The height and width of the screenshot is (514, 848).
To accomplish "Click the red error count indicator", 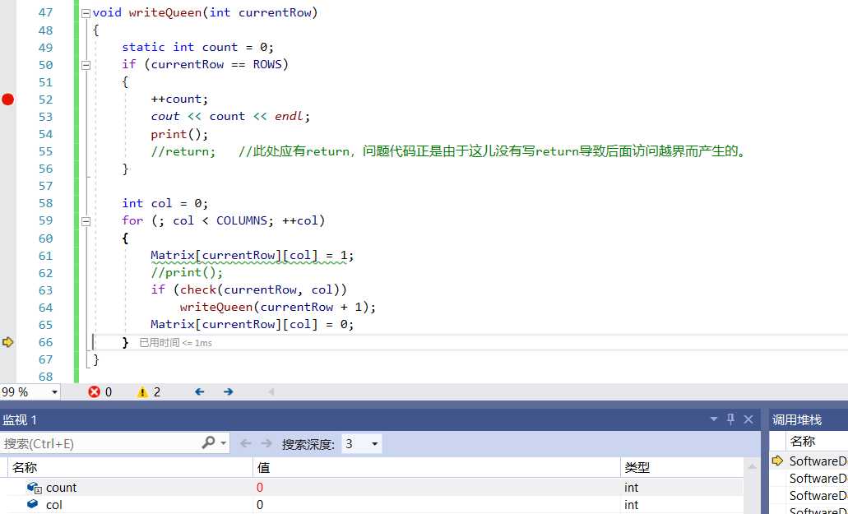I will tap(100, 392).
